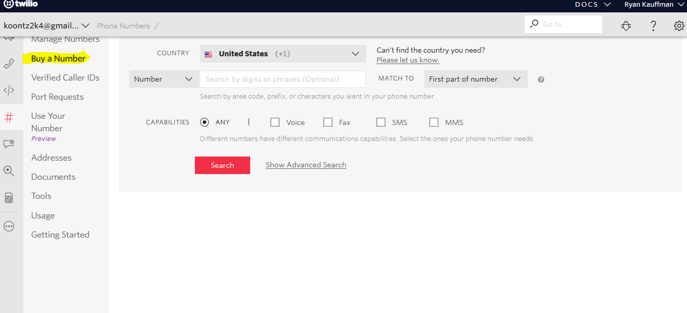Focus the search by digits or phrases field
This screenshot has height=313, width=687.
tap(283, 79)
